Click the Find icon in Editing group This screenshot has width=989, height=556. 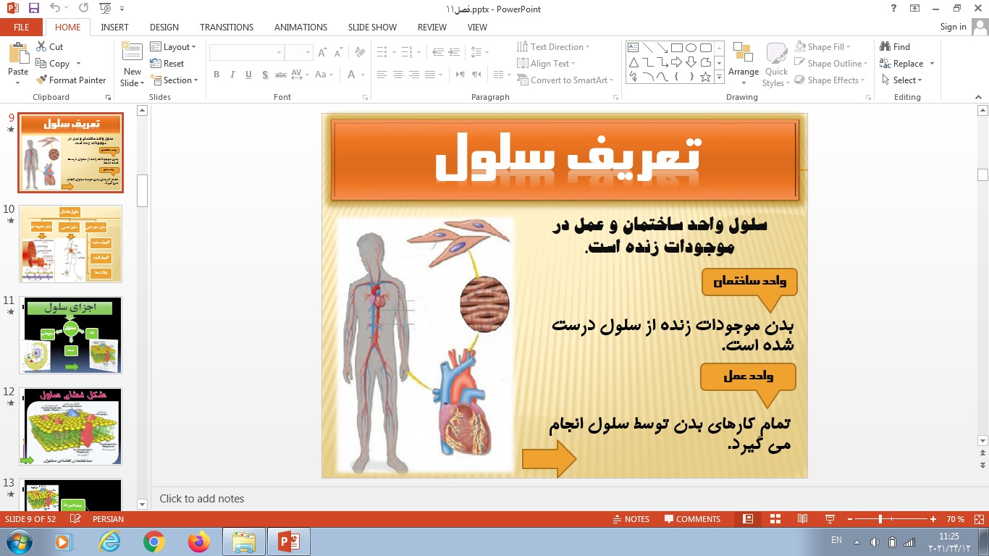pyautogui.click(x=895, y=46)
